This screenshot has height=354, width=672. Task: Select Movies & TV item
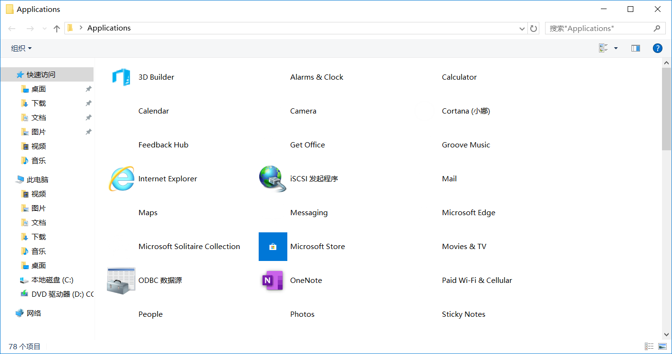pyautogui.click(x=464, y=247)
